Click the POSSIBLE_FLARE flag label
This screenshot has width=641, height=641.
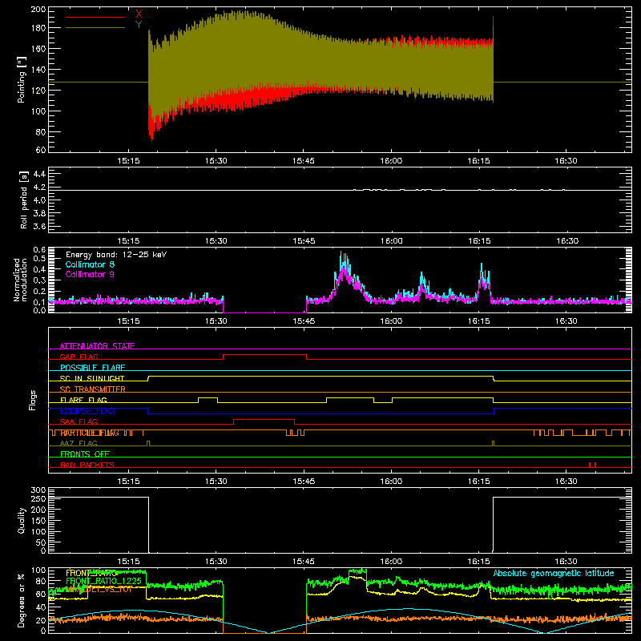point(92,368)
